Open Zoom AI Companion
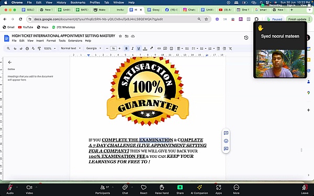Image resolution: width=314 pixels, height=196 pixels. [199, 189]
